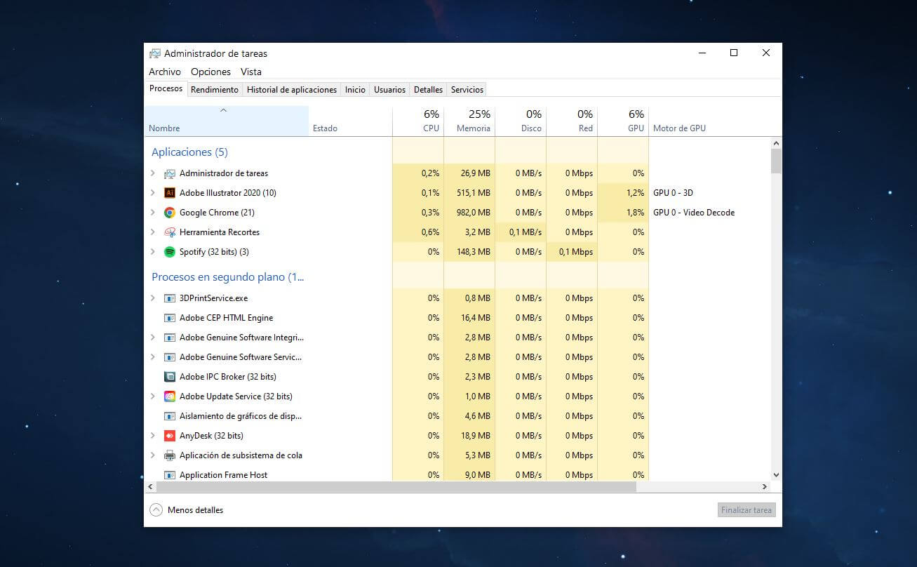Select the AnyDesk process icon

[x=170, y=436]
